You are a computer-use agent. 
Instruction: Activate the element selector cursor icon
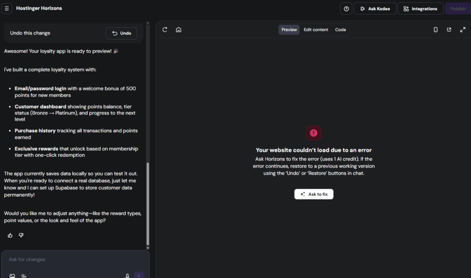[x=24, y=276]
